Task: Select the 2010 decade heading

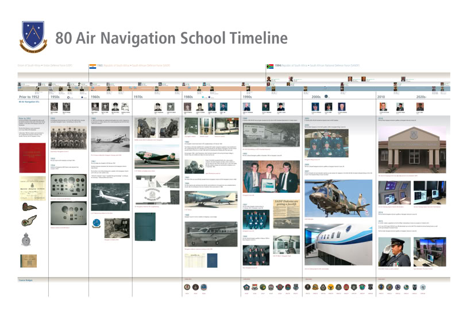Action: coord(381,97)
